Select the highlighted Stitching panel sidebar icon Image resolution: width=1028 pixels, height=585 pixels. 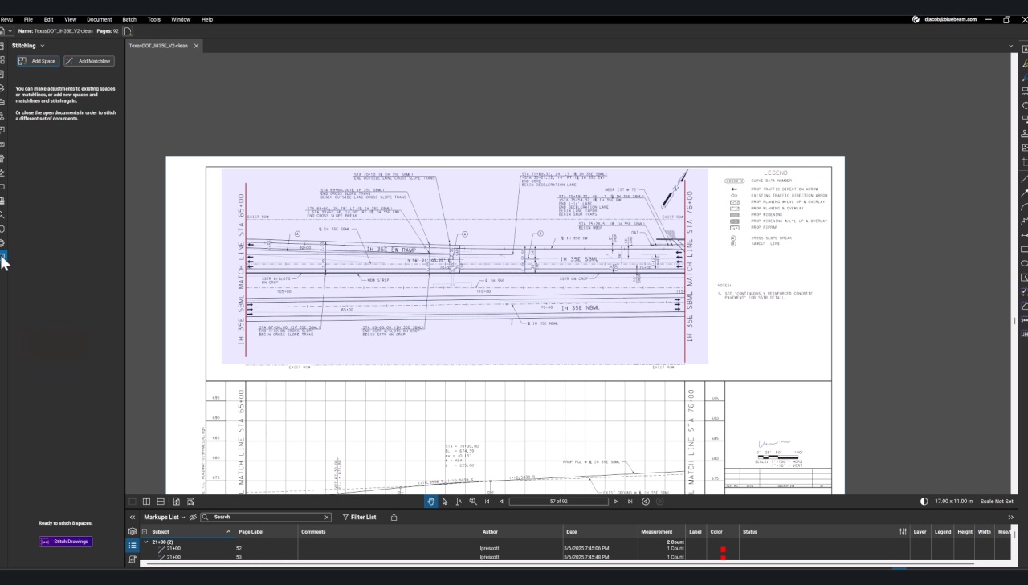[2, 256]
